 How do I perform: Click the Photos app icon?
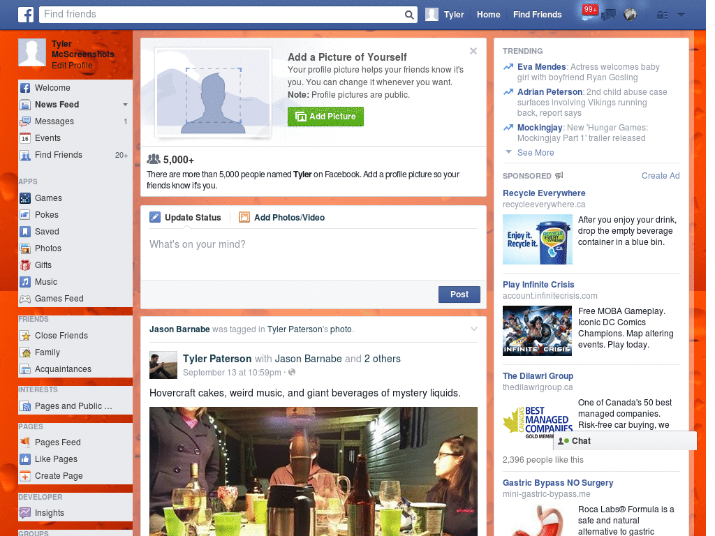pyautogui.click(x=25, y=248)
